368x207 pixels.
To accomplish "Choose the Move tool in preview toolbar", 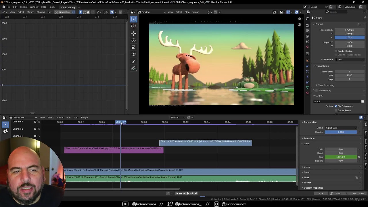I will 134,33.
